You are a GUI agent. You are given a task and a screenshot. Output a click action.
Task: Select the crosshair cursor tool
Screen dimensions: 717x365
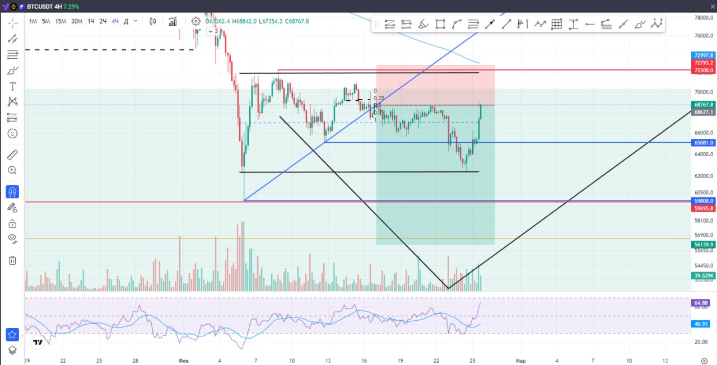pos(12,23)
